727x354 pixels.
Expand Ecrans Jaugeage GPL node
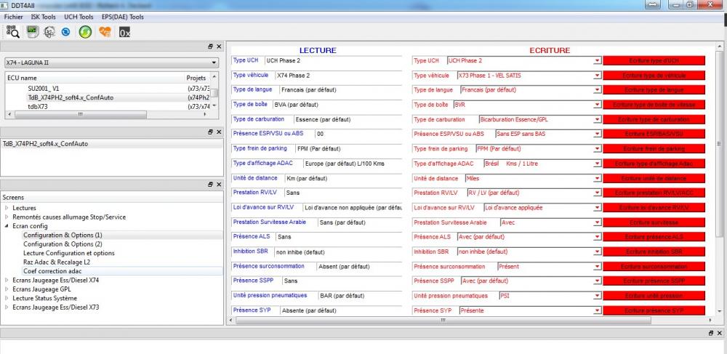(x=7, y=289)
